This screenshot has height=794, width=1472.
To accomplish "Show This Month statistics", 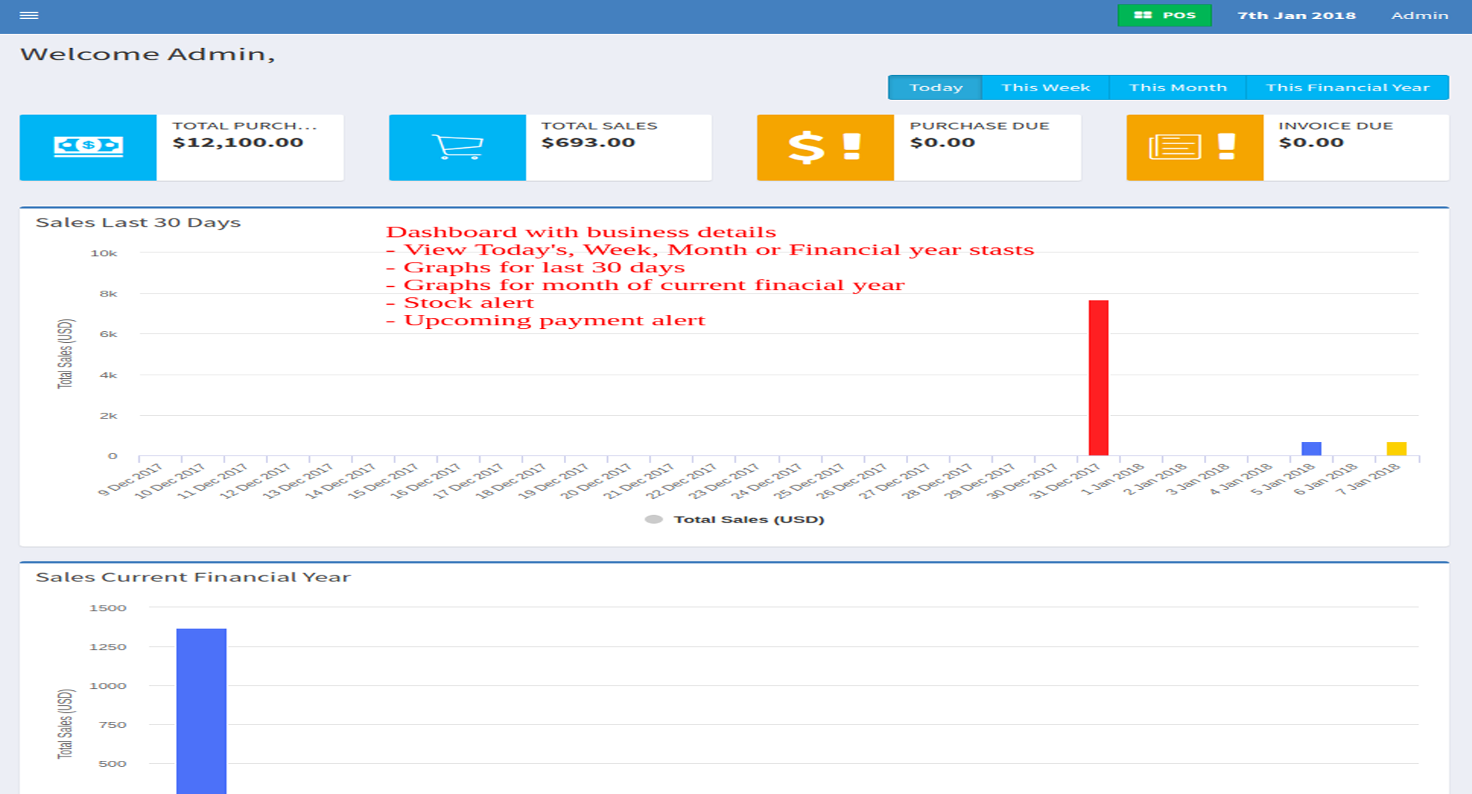I will click(1178, 88).
